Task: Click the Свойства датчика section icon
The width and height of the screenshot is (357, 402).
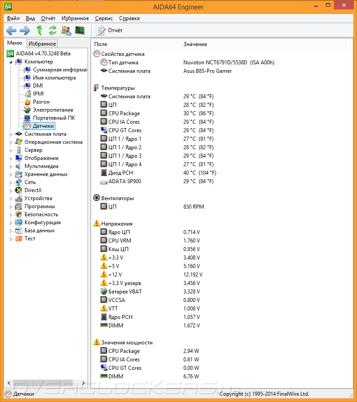Action: click(96, 54)
